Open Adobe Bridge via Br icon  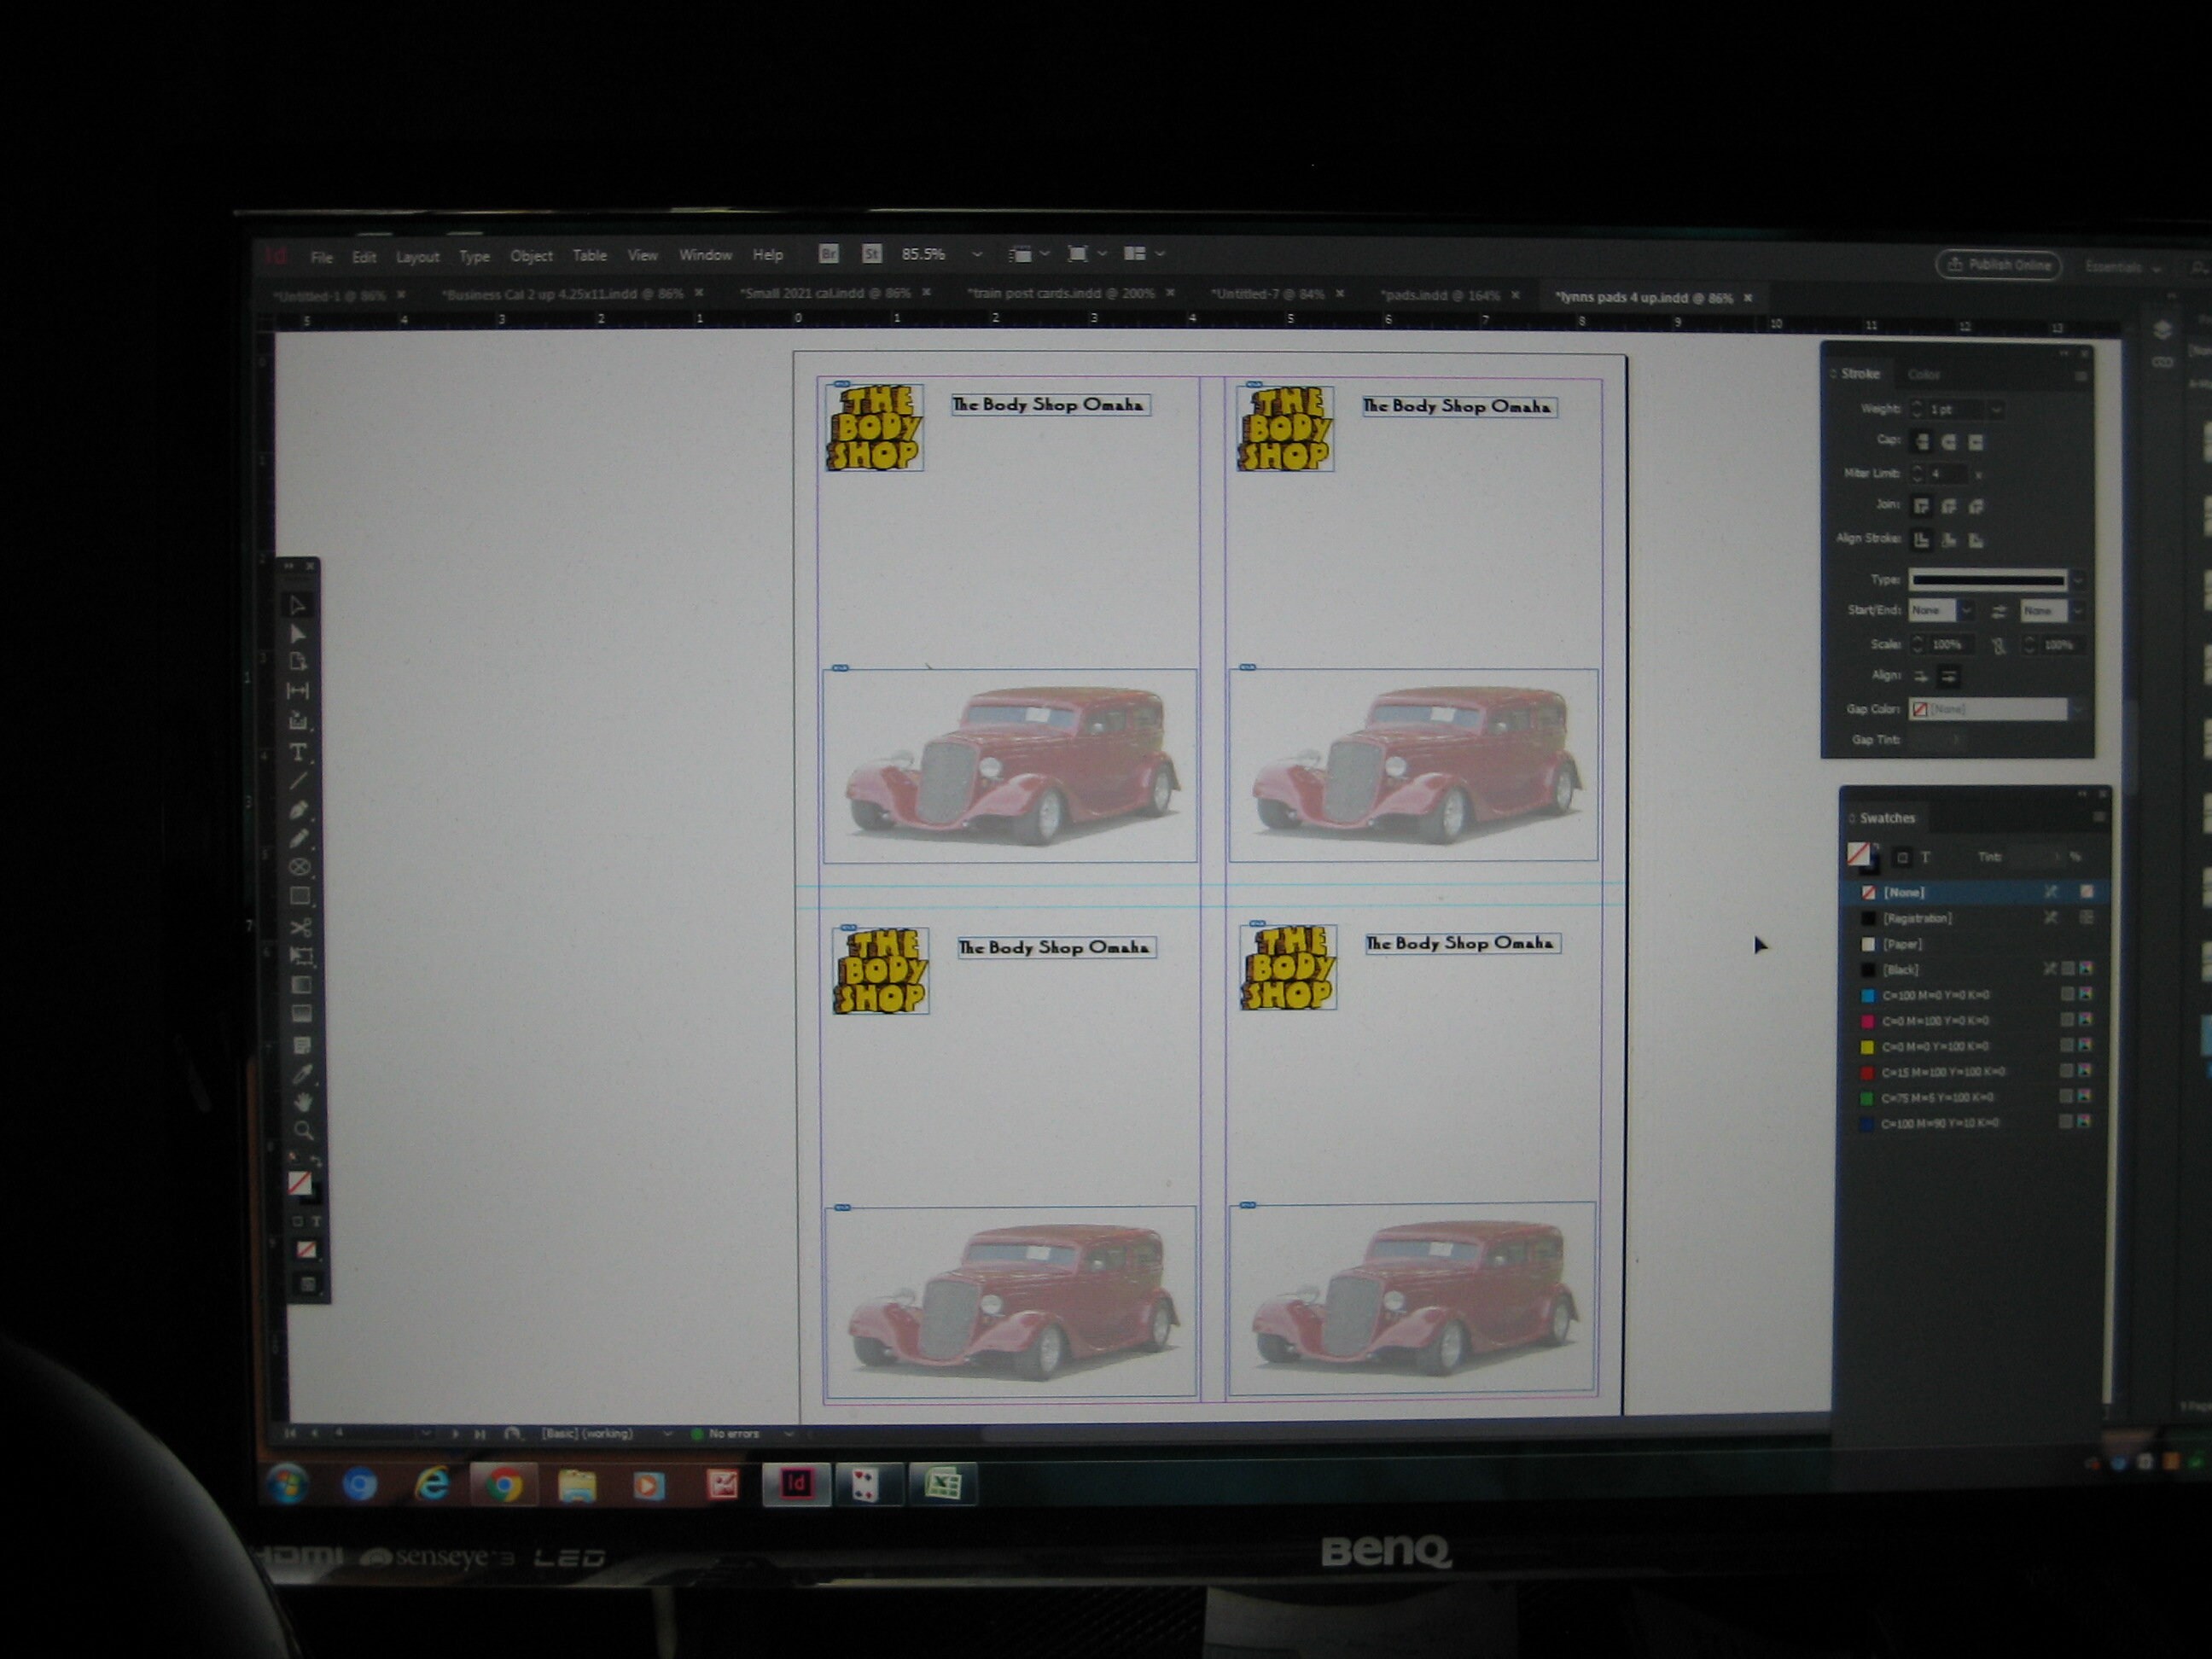tap(828, 254)
